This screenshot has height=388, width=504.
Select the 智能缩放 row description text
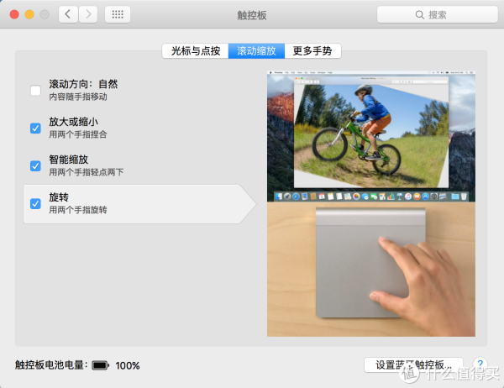pyautogui.click(x=87, y=172)
